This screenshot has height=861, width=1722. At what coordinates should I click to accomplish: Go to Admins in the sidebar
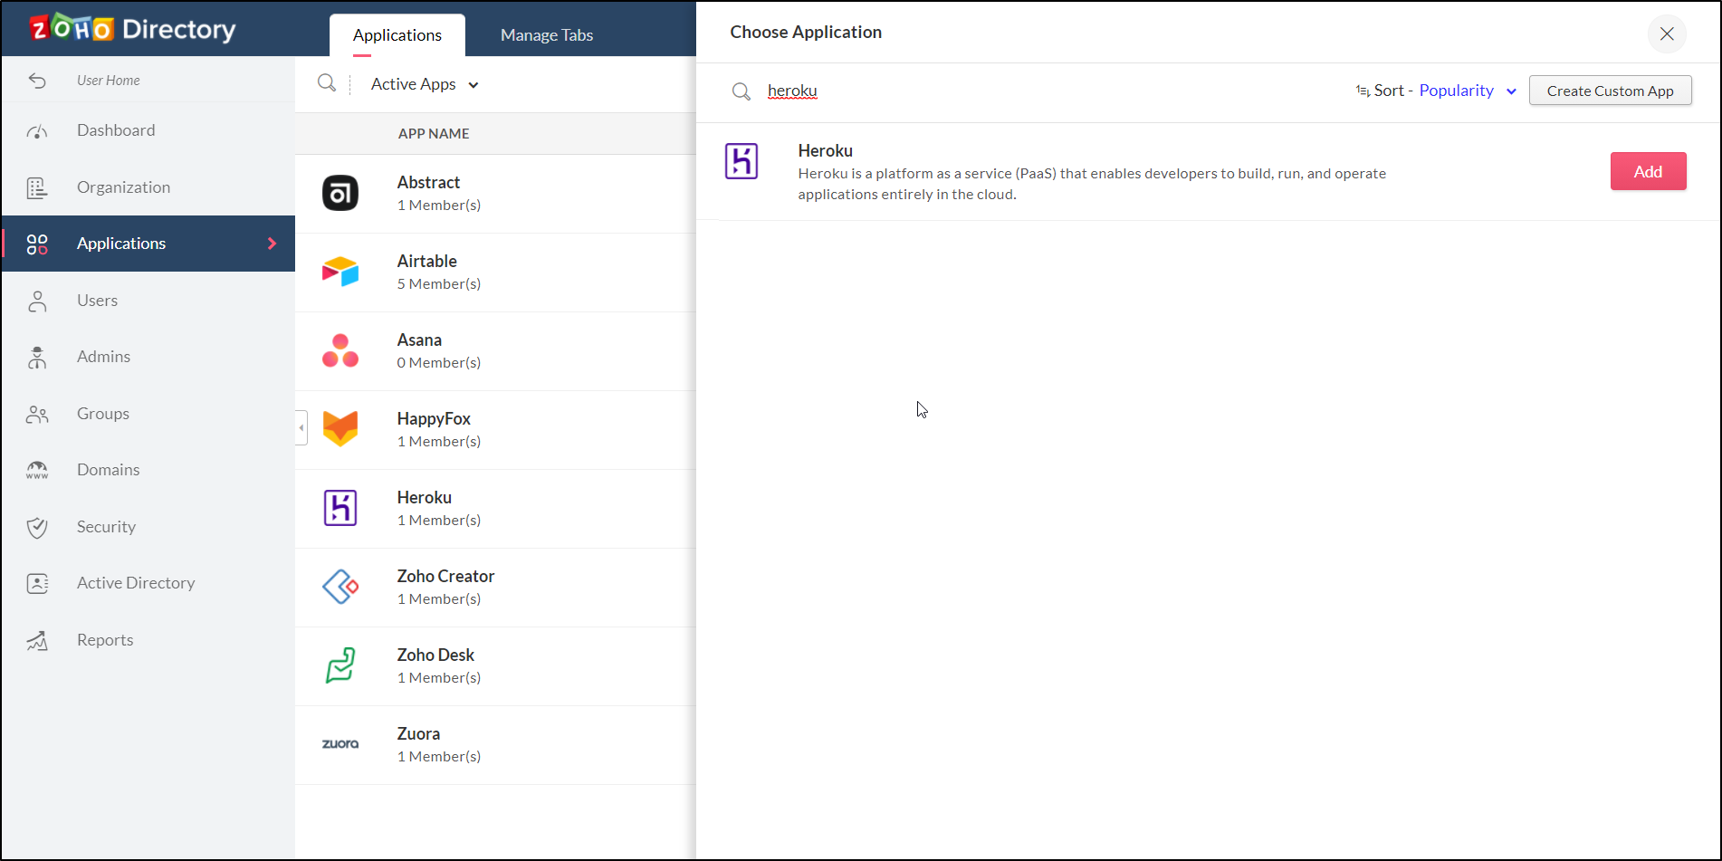click(x=103, y=357)
